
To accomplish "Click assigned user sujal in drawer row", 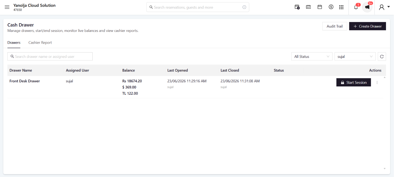I will (69, 81).
